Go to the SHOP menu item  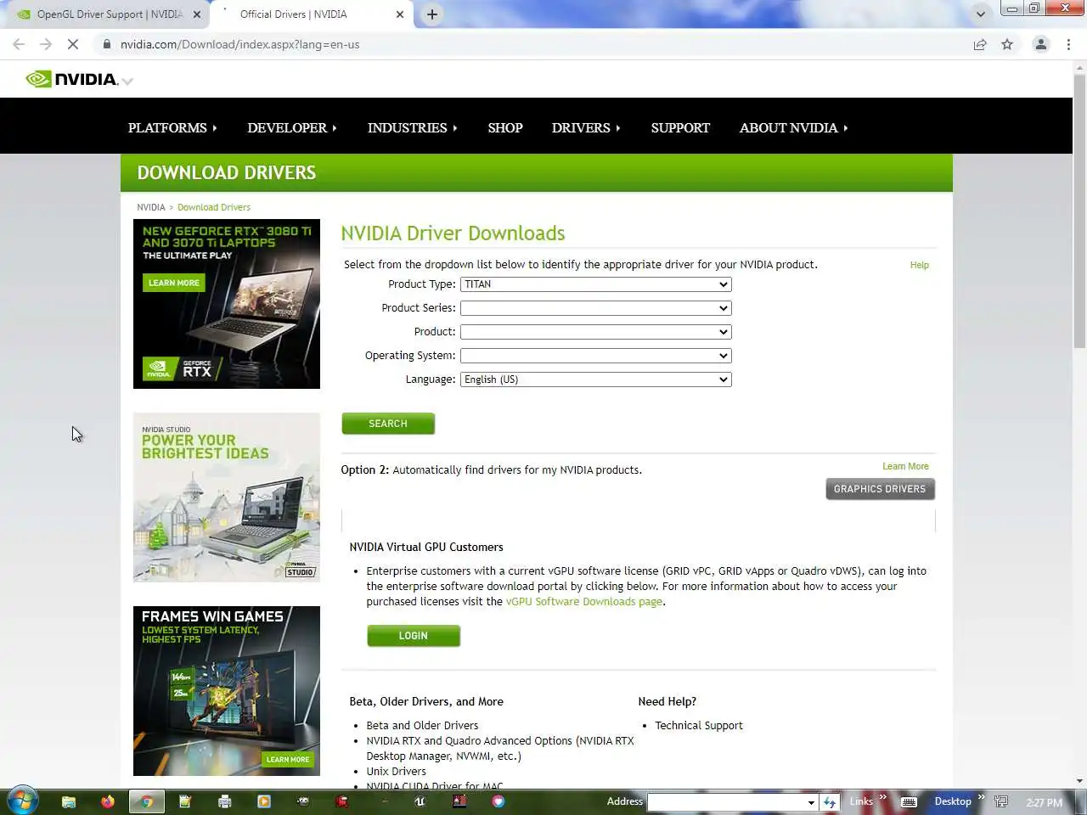[x=505, y=127]
